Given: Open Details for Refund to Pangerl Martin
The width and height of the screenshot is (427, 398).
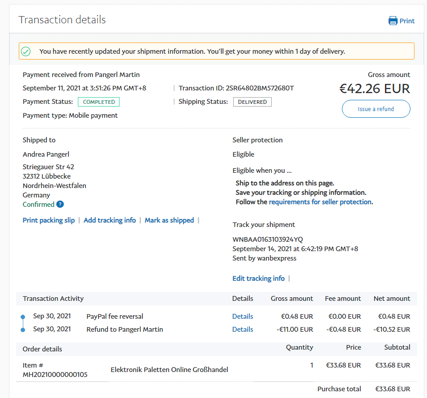Looking at the screenshot, I should (243, 330).
